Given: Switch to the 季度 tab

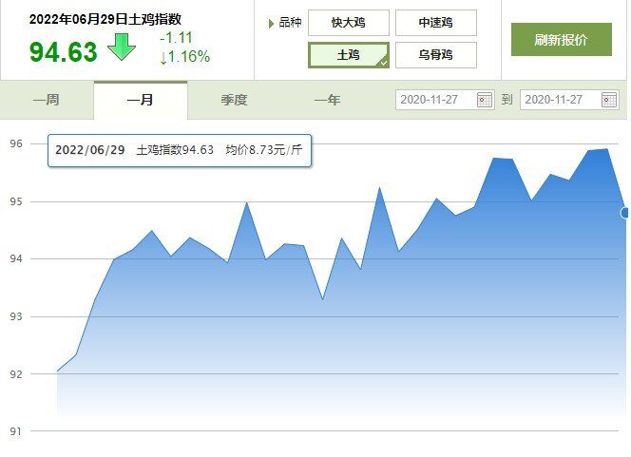Looking at the screenshot, I should click(x=234, y=100).
